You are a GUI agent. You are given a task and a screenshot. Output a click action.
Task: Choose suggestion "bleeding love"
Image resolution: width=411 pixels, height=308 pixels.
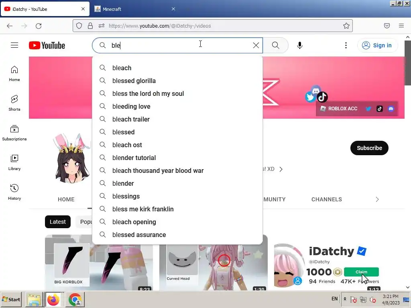click(x=177, y=106)
